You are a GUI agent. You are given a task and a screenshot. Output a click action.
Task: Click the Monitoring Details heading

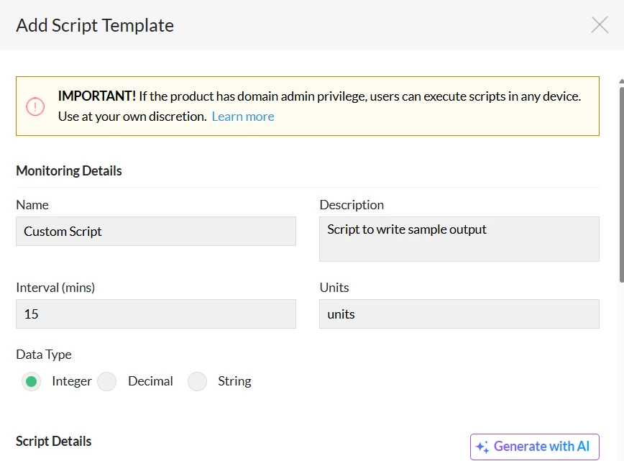[x=69, y=170]
